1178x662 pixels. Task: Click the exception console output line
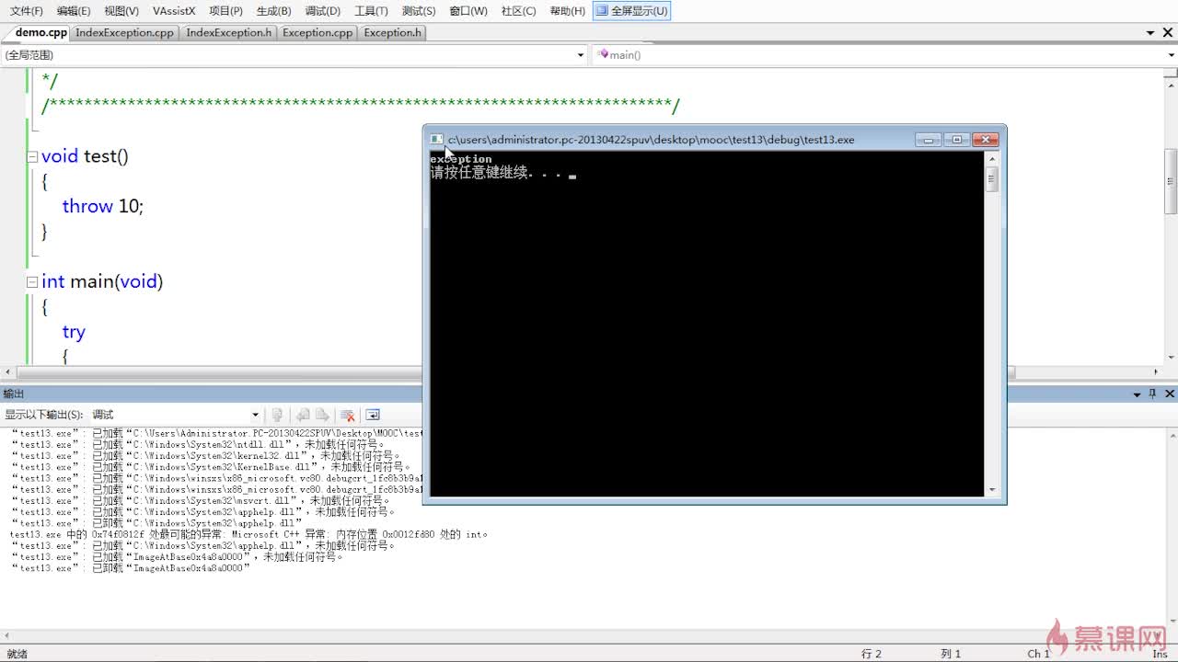point(460,159)
